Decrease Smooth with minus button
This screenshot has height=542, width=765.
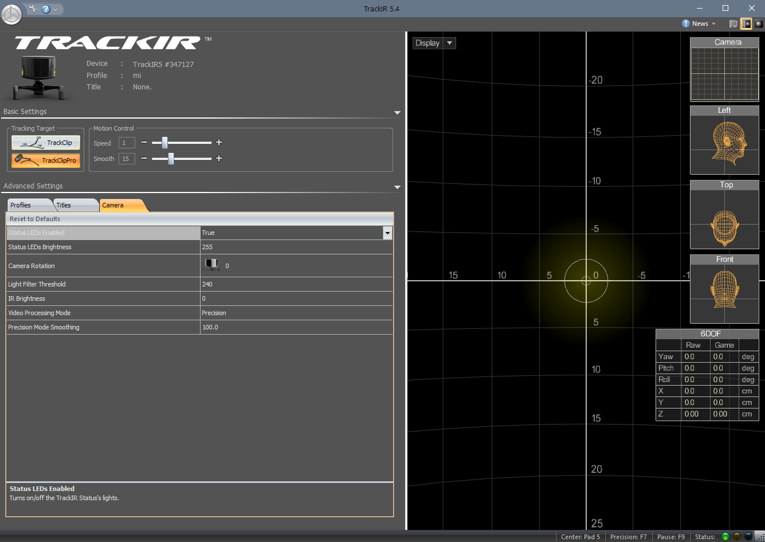(144, 158)
